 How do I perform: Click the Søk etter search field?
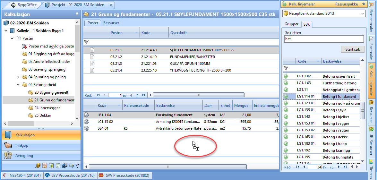click(324, 39)
